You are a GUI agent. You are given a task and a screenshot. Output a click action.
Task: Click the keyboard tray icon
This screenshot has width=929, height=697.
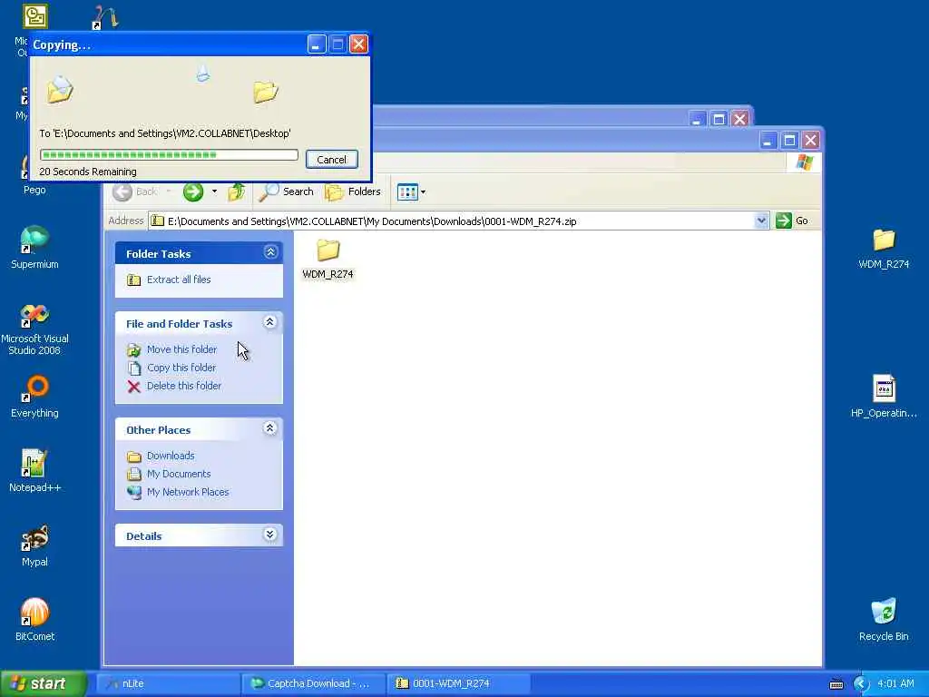pos(836,684)
